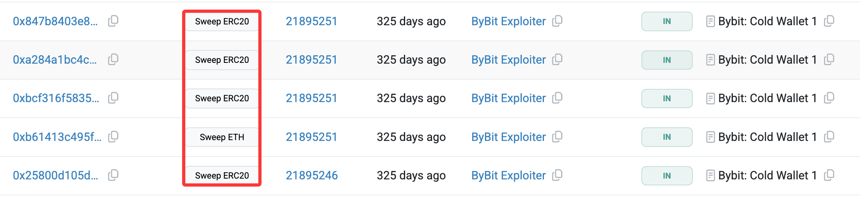Click "325 days ago" age in last row
Image resolution: width=860 pixels, height=197 pixels.
411,175
